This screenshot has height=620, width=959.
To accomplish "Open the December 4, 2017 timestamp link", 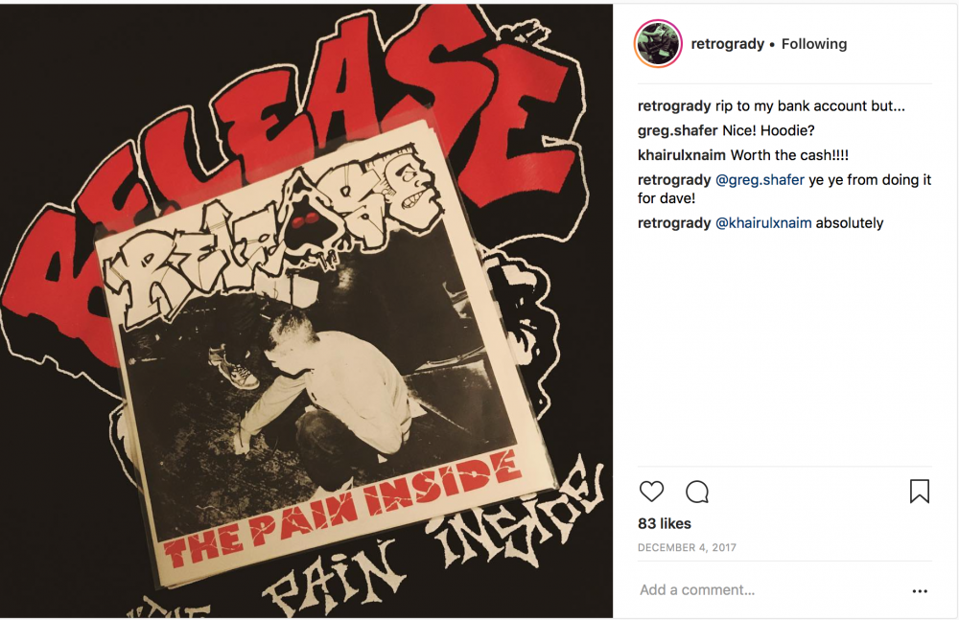I will 687,548.
